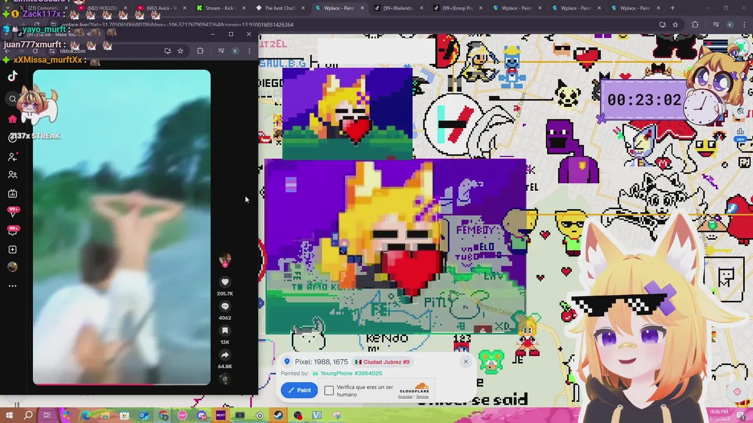This screenshot has width=753, height=423.
Task: Click the blurred TikTok video player
Action: tap(122, 227)
